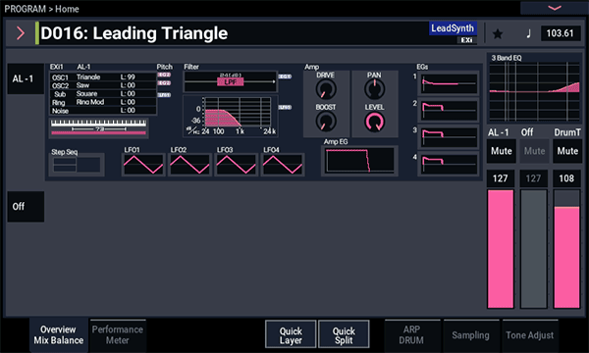Mute the AL-1 channel
589x353 pixels.
tap(501, 151)
